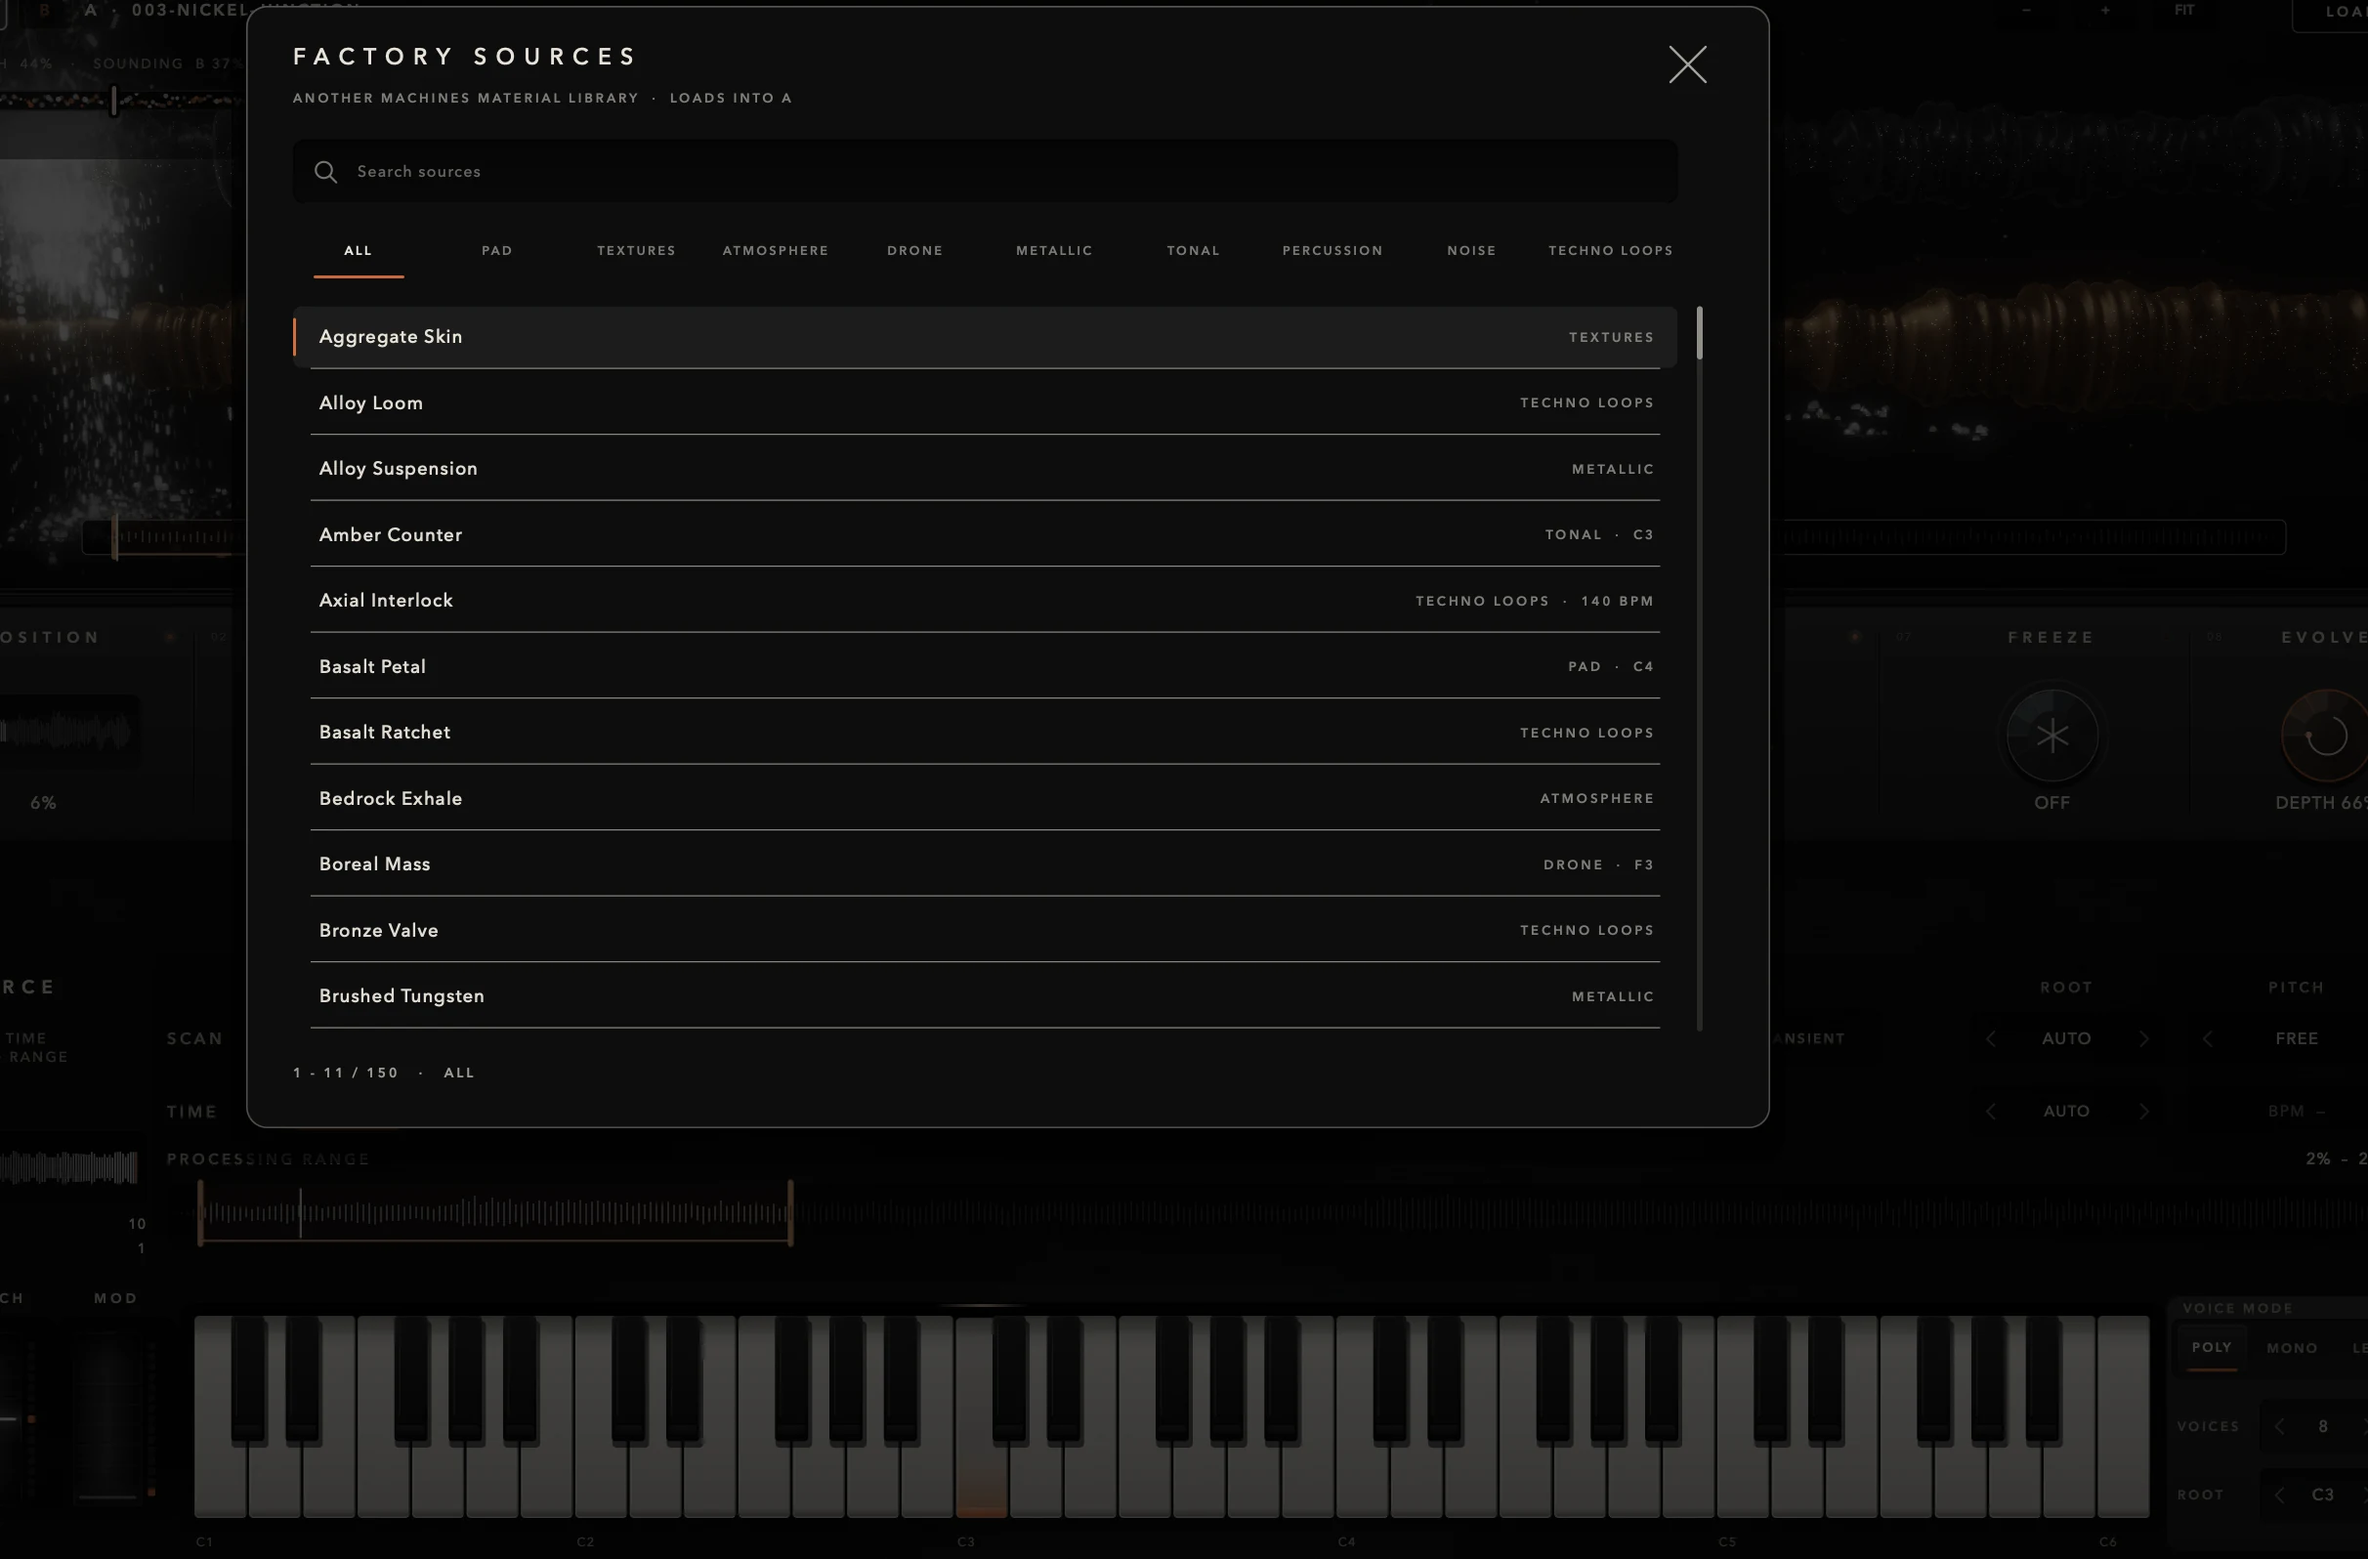The width and height of the screenshot is (2368, 1559).
Task: Click right arrow of lower AUTO selector
Action: 2144,1112
